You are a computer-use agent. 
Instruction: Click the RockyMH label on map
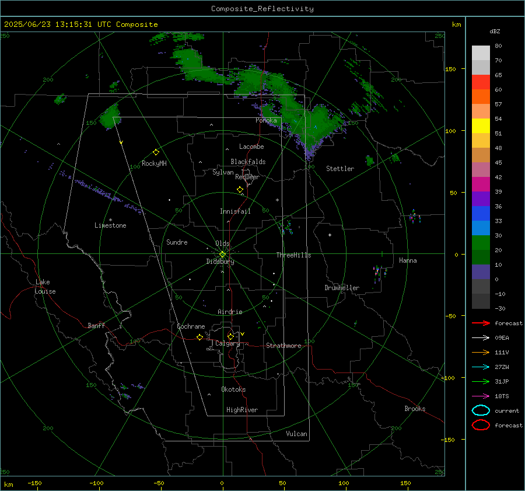click(154, 163)
